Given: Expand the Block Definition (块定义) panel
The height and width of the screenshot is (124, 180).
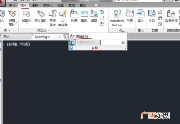Looking at the screenshot, I should 43,30.
